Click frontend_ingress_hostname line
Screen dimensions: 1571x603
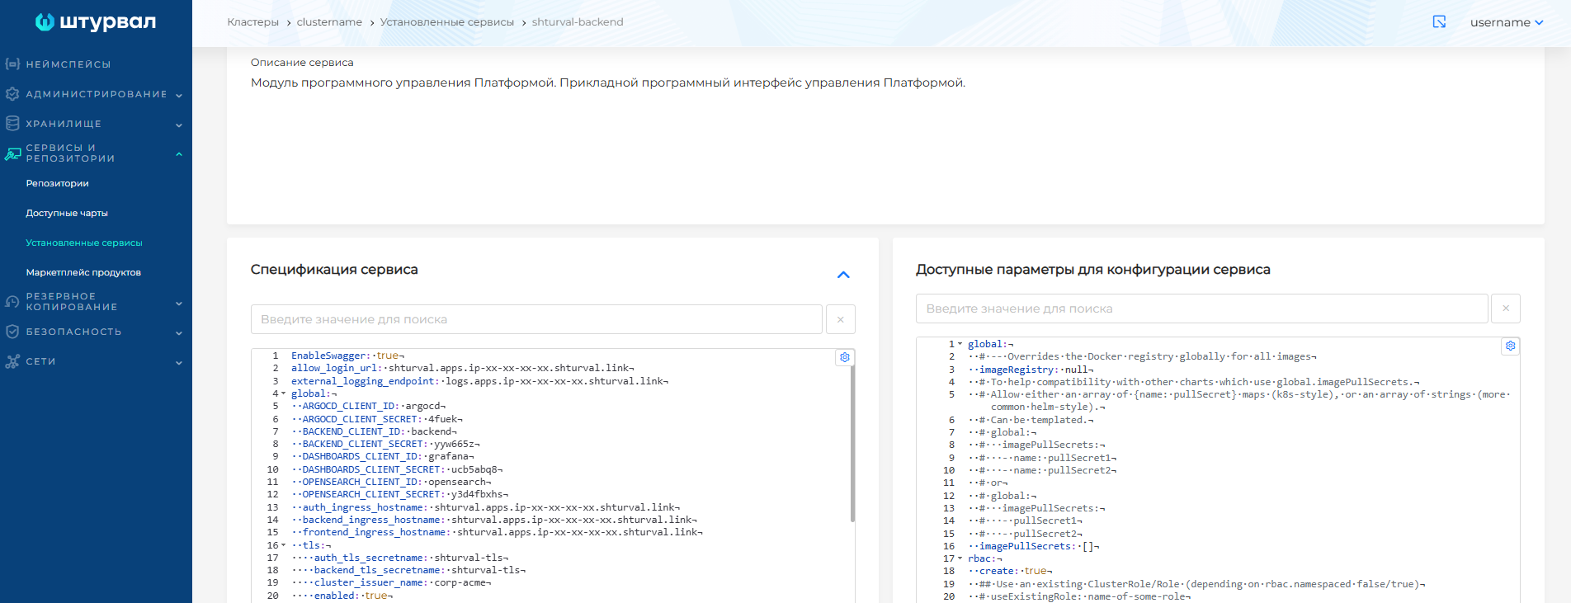coord(497,532)
